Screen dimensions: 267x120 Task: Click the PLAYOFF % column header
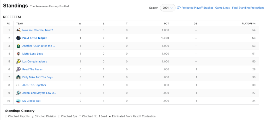tap(248, 23)
